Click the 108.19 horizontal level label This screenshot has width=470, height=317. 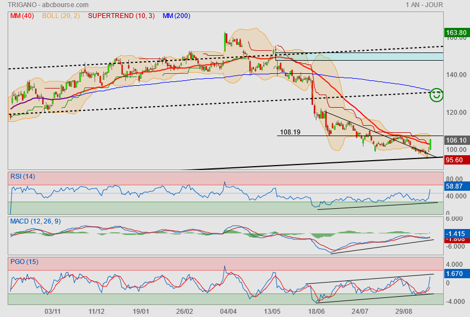pos(290,132)
